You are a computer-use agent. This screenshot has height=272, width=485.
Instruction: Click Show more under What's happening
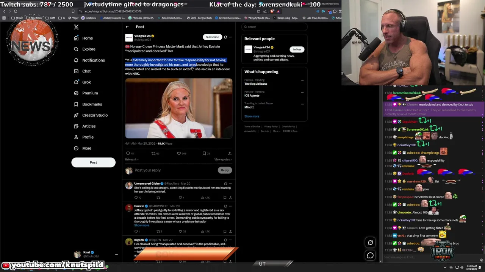tap(252, 116)
